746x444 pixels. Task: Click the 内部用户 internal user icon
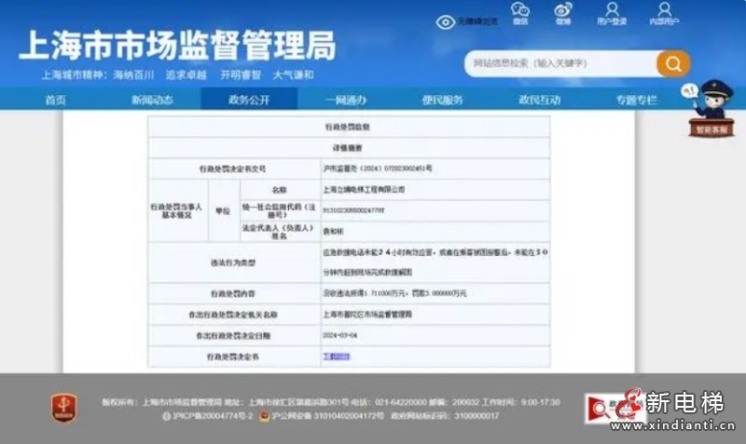pos(665,9)
